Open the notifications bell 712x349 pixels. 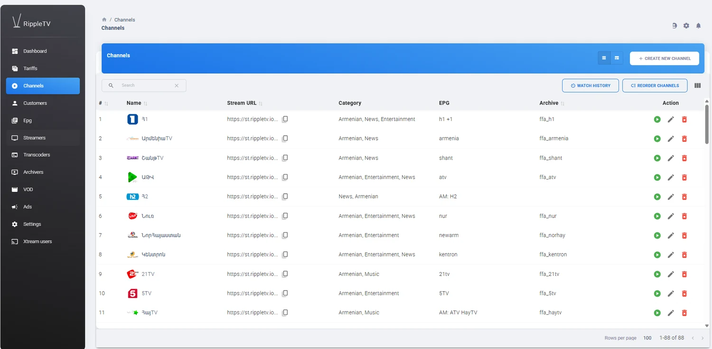(x=698, y=26)
